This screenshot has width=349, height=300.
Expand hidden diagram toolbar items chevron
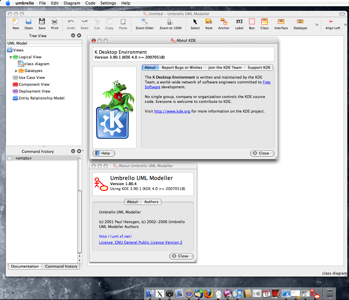coord(317,25)
